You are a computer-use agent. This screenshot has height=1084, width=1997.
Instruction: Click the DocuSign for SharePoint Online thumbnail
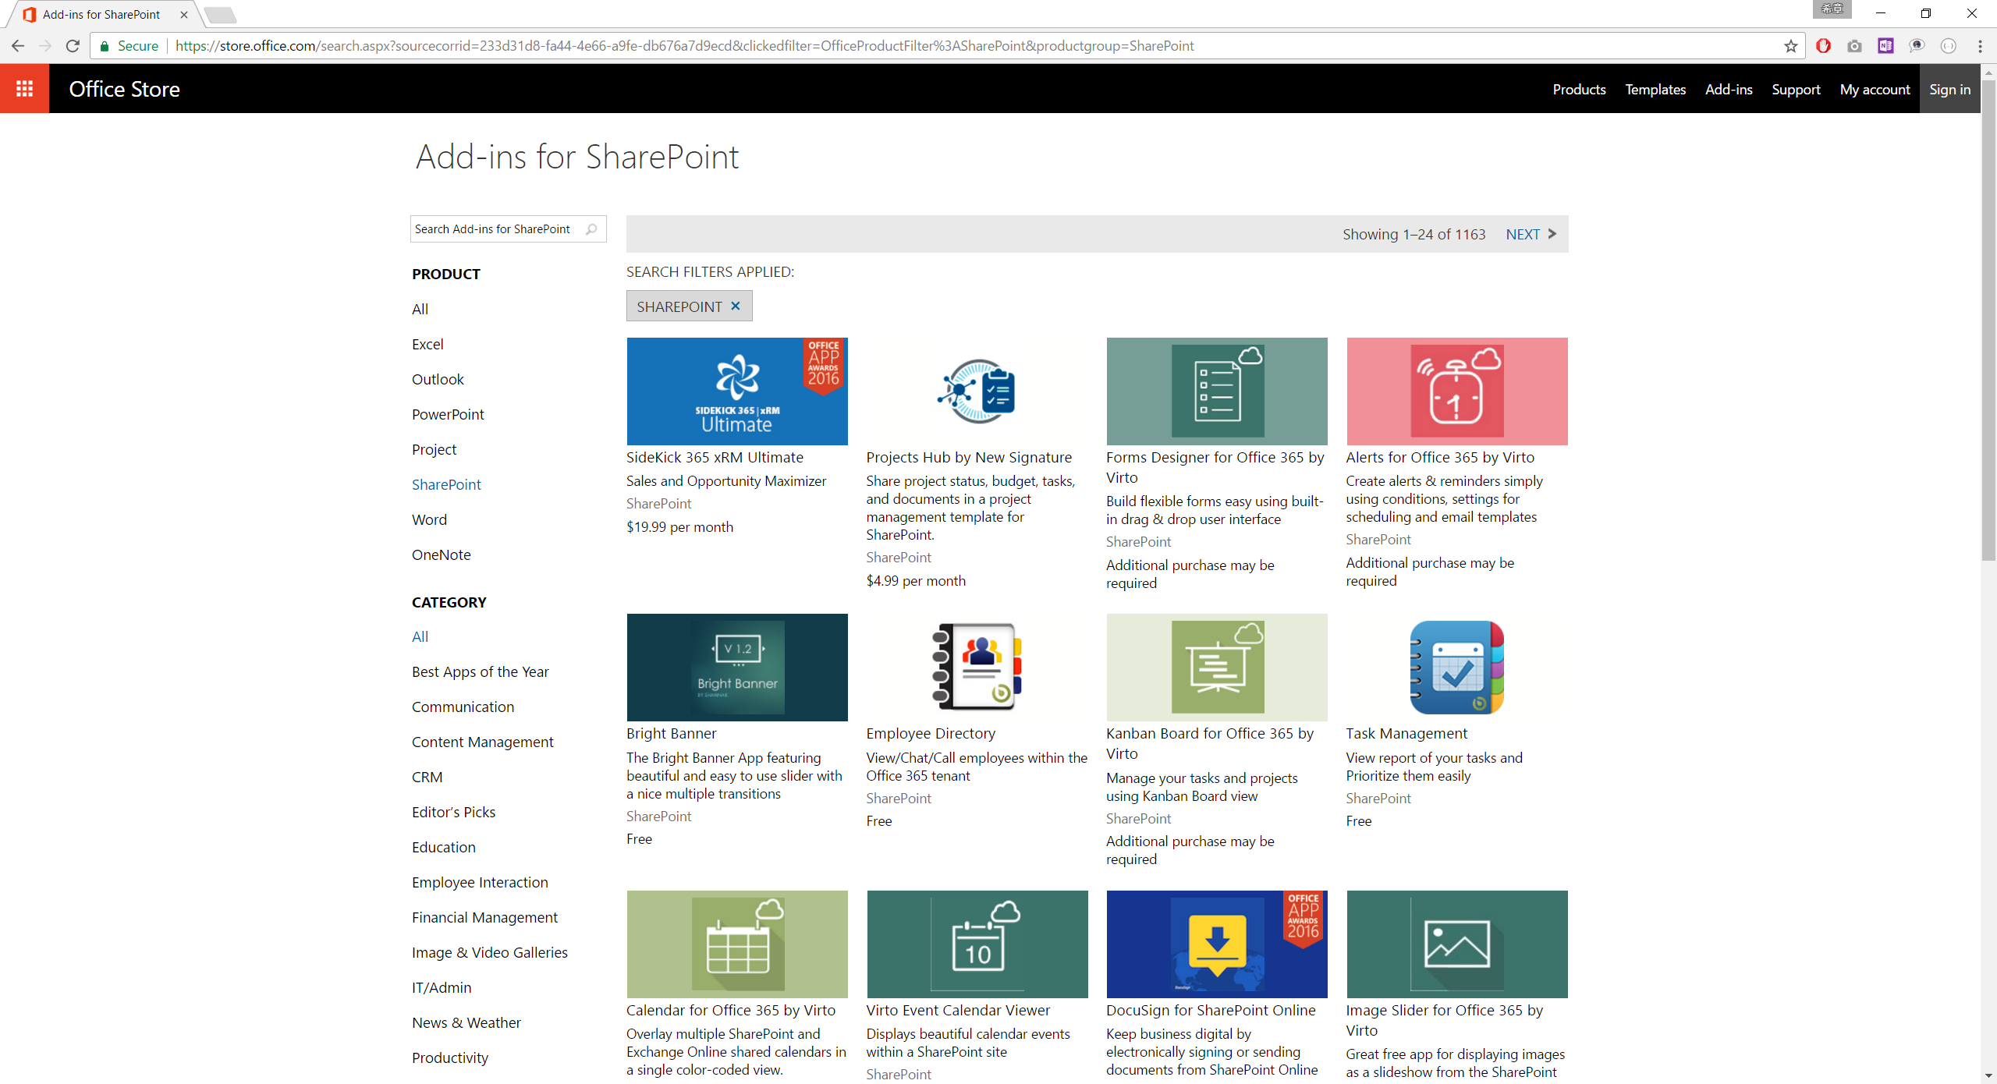1218,944
